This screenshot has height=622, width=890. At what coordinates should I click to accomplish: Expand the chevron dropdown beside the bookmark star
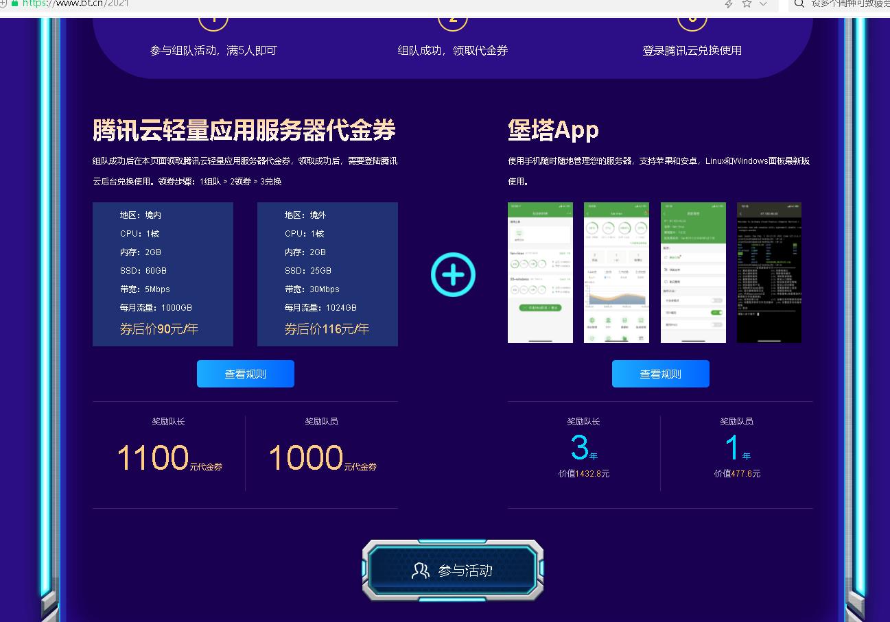pos(763,4)
